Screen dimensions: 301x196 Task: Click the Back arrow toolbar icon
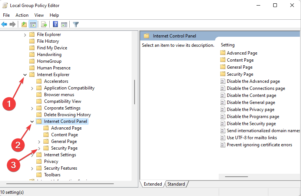click(x=4, y=24)
